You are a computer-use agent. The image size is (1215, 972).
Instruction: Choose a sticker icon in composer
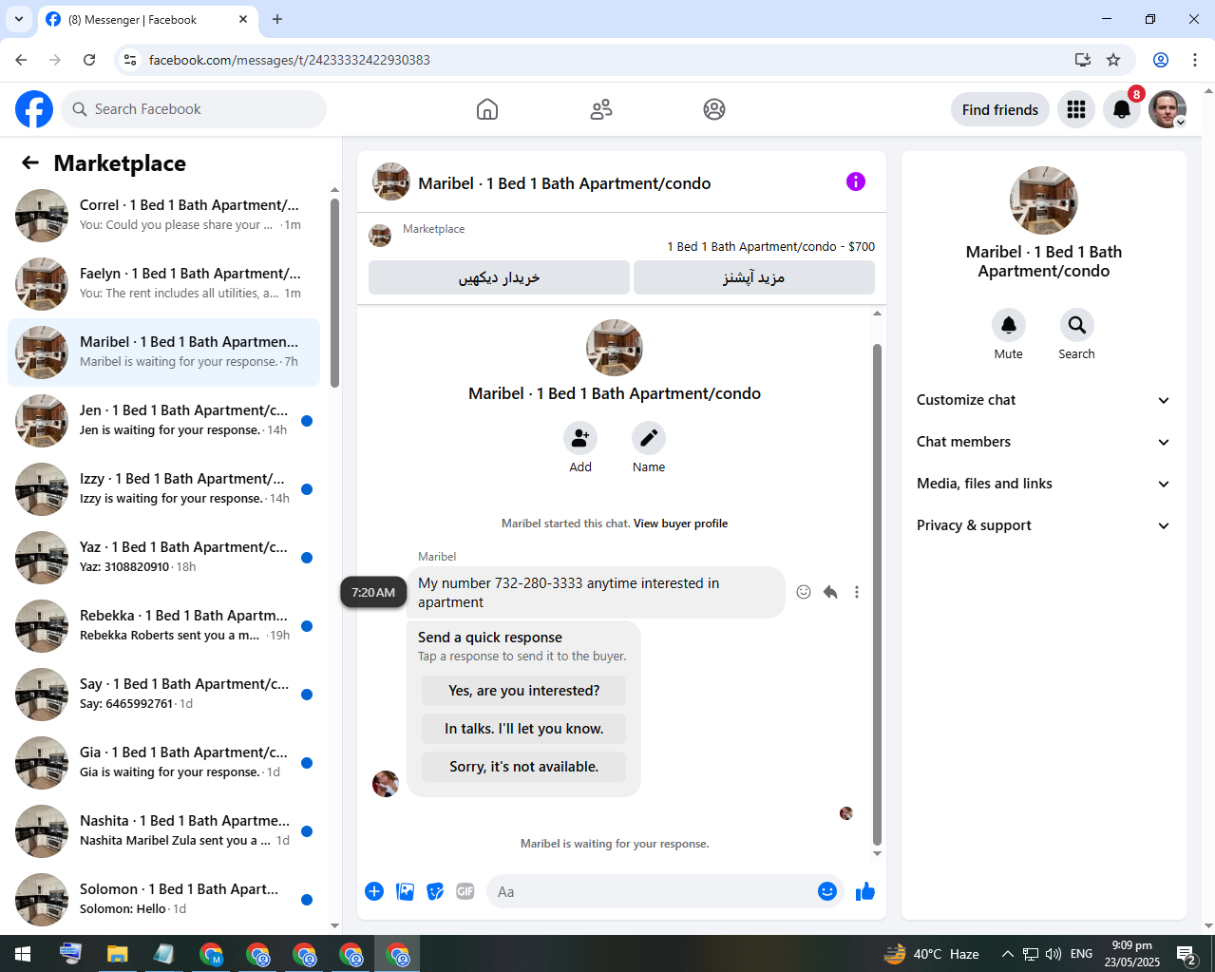(x=435, y=891)
